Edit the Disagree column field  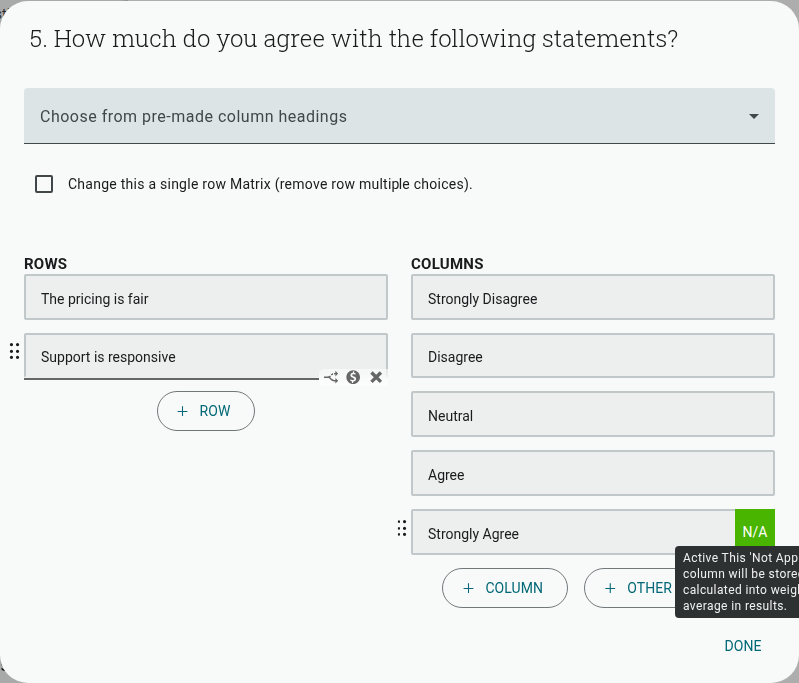(x=593, y=356)
